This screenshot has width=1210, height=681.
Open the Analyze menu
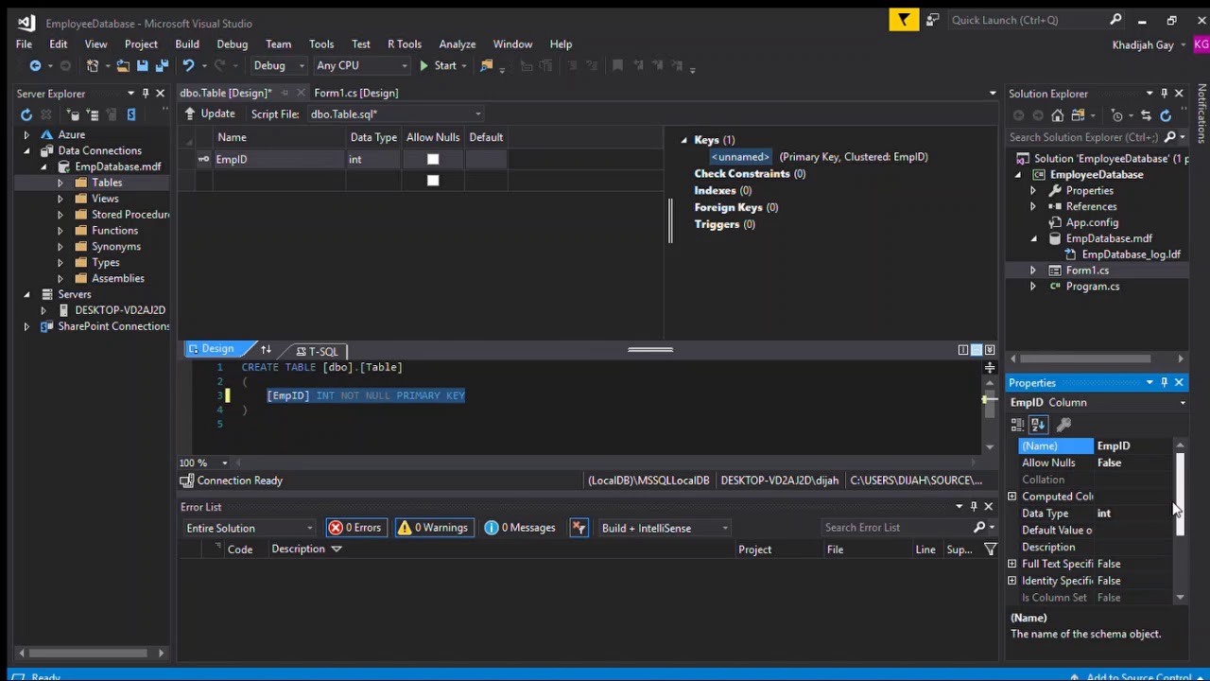click(x=458, y=44)
